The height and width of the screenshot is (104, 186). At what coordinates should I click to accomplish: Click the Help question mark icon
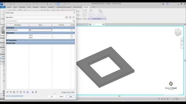(167, 4)
